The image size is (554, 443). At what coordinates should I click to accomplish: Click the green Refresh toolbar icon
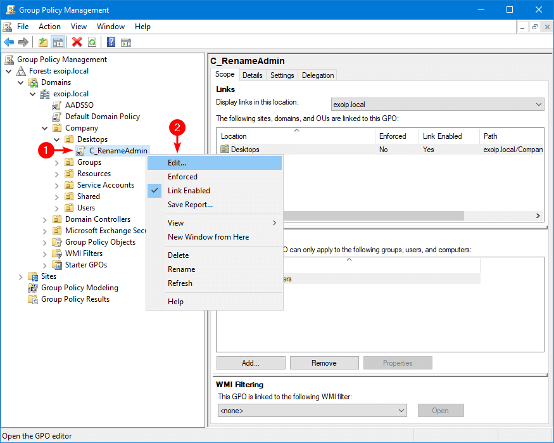[92, 42]
